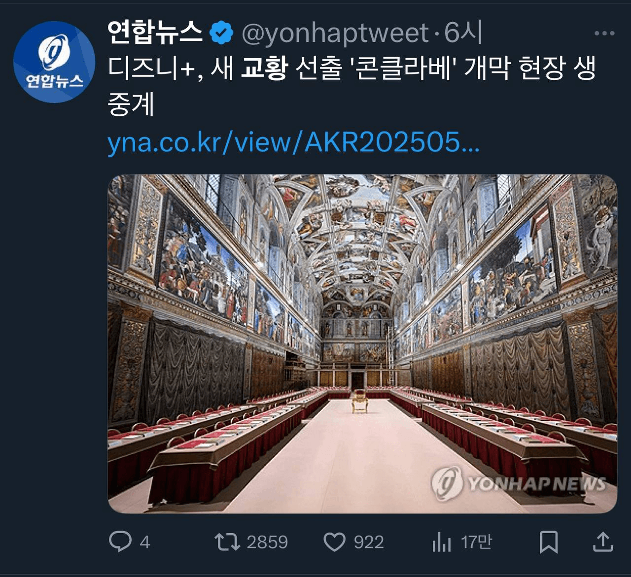Click the retweet arrows icon
631x577 pixels.
[227, 542]
